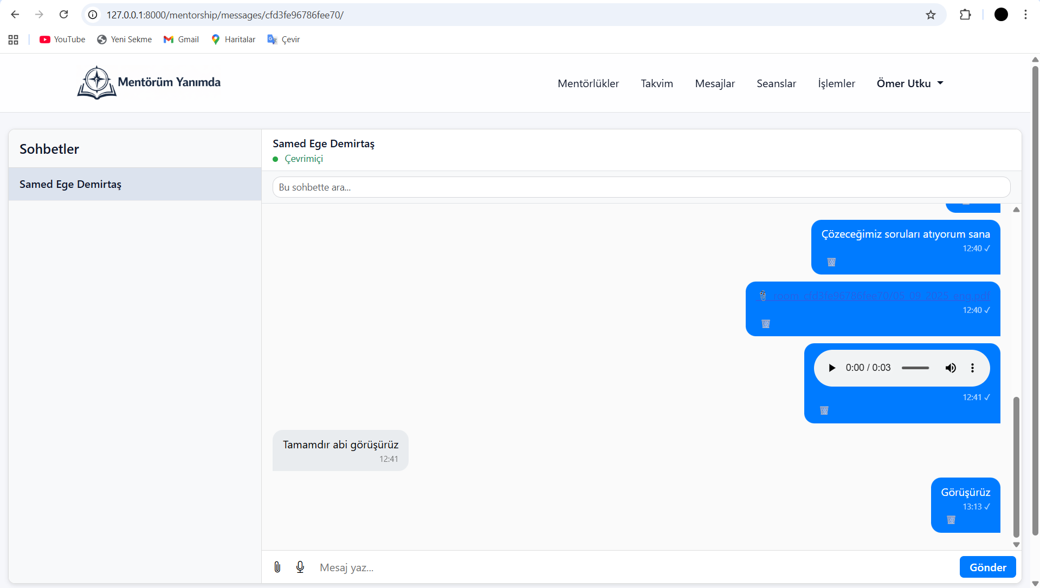Viewport: 1040px width, 588px height.
Task: Open the Ömer Utku user dropdown
Action: click(x=909, y=83)
